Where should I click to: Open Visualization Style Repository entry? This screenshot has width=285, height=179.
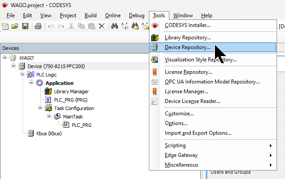(213, 60)
